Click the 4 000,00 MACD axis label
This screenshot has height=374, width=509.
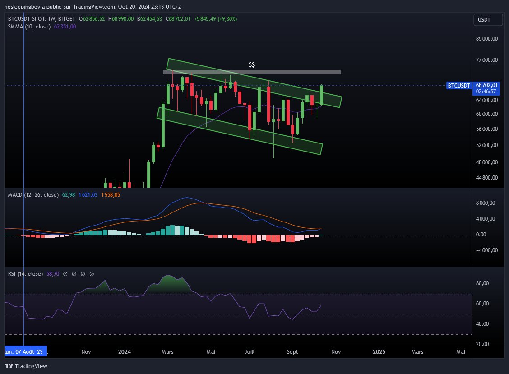pyautogui.click(x=485, y=219)
